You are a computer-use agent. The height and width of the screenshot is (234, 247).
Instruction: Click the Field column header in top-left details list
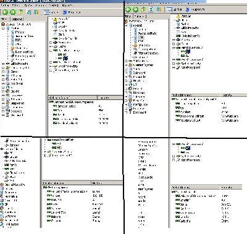[x=72, y=98]
